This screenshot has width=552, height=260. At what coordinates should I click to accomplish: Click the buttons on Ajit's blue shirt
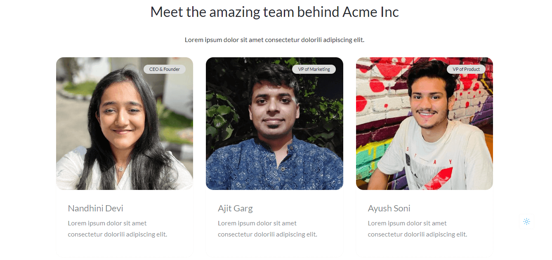(x=283, y=162)
